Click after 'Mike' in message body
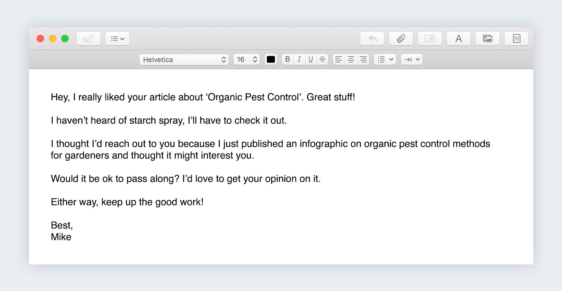 tap(72, 237)
